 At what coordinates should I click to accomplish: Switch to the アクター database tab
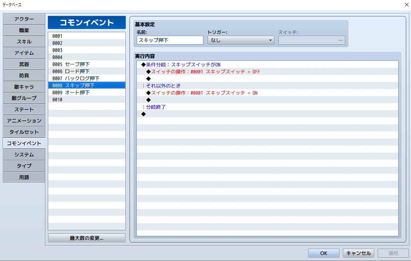[x=24, y=19]
